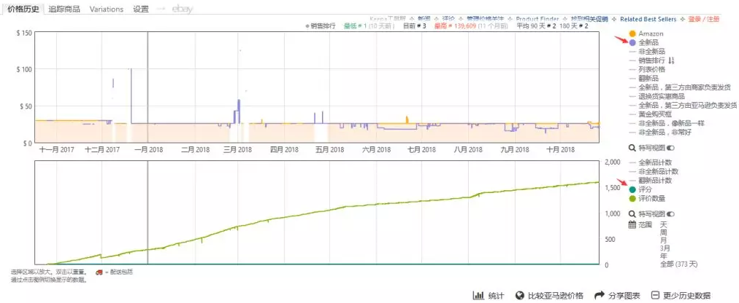Click the green 评价数量 legend dot
Viewport: 739px width, 303px height.
[x=632, y=198]
